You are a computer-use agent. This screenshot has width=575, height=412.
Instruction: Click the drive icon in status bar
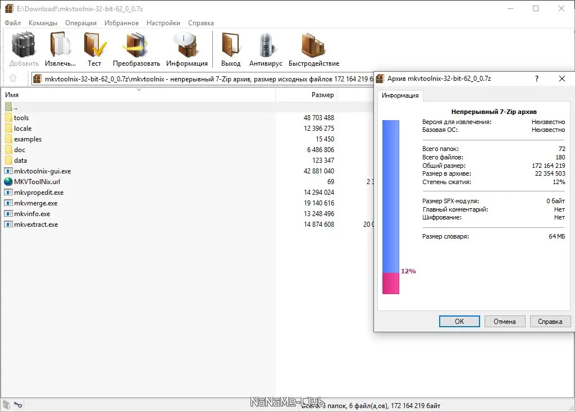pyautogui.click(x=7, y=405)
